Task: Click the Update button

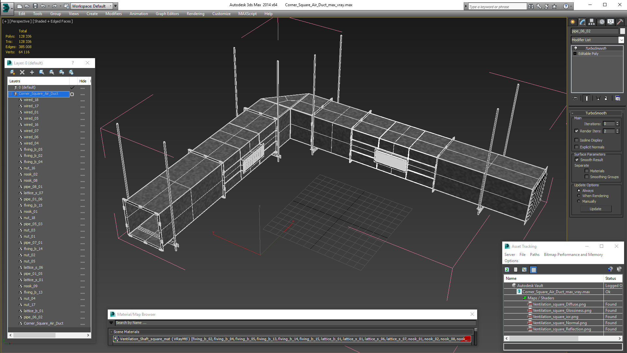Action: click(x=596, y=209)
